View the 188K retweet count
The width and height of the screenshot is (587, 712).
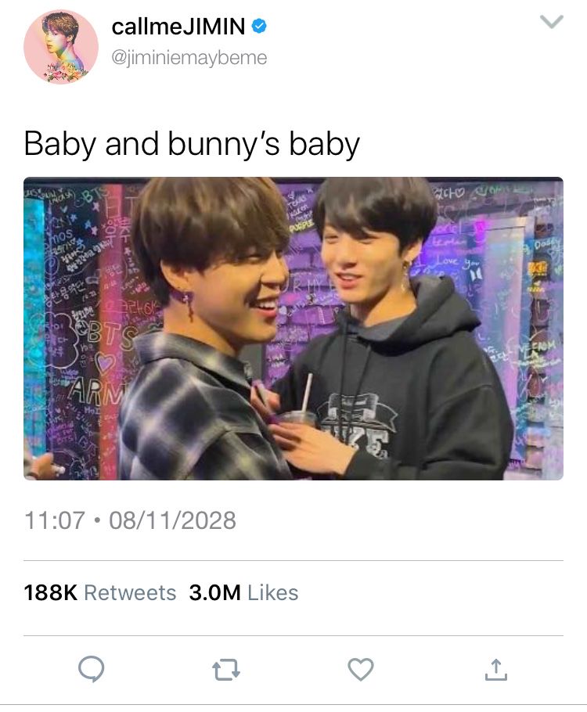(x=50, y=592)
